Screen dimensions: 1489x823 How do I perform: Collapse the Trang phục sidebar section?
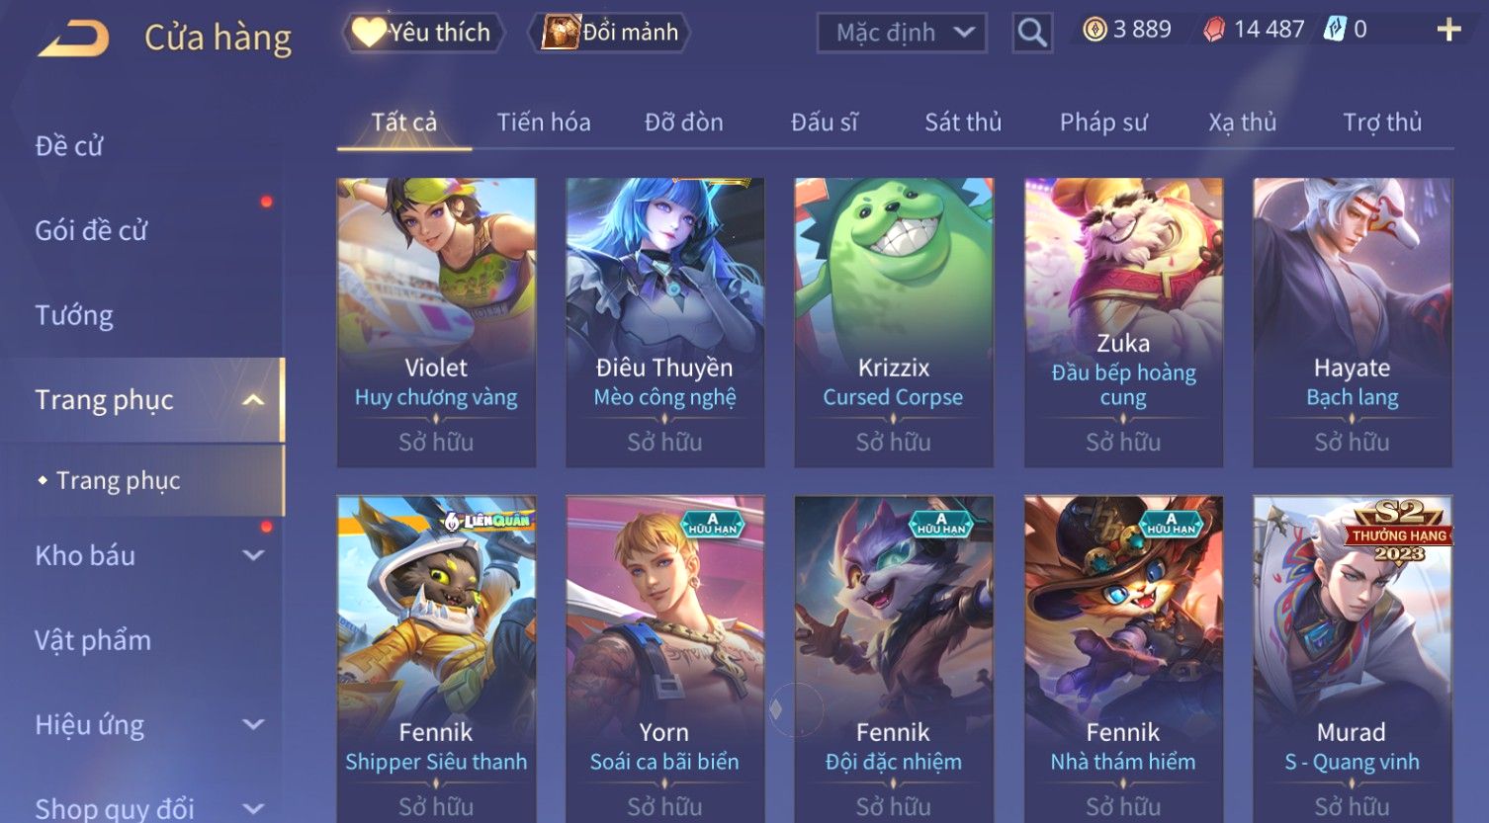253,400
